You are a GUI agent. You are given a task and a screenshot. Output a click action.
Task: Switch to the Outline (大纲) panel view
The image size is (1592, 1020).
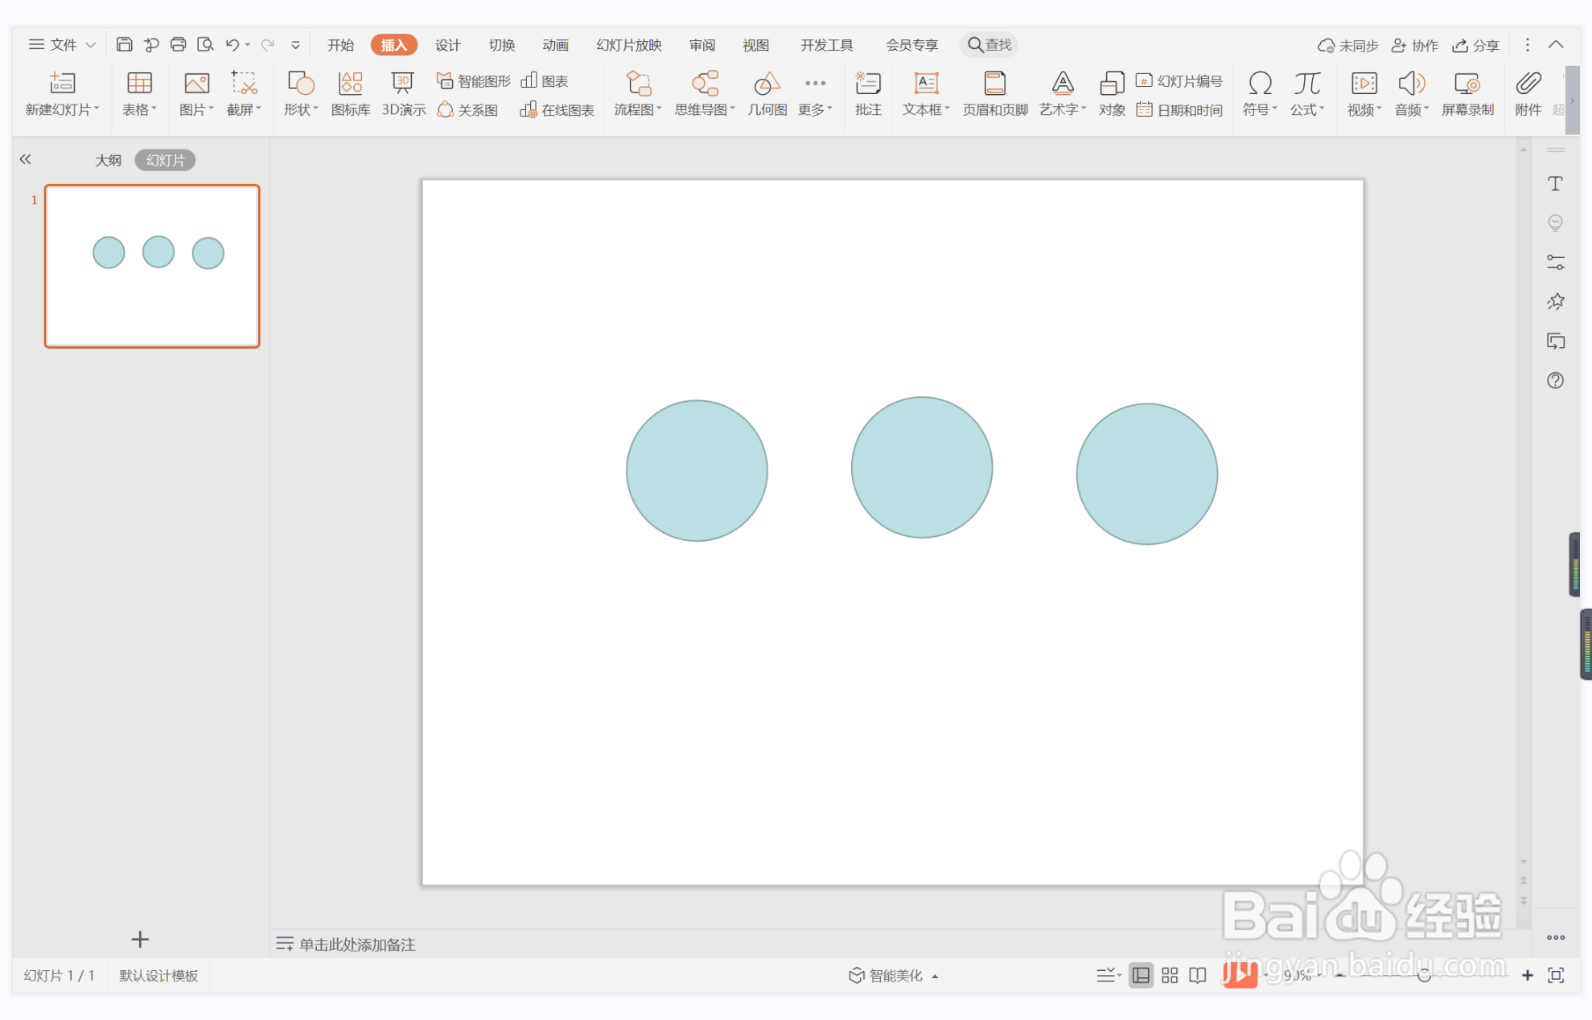pyautogui.click(x=108, y=160)
